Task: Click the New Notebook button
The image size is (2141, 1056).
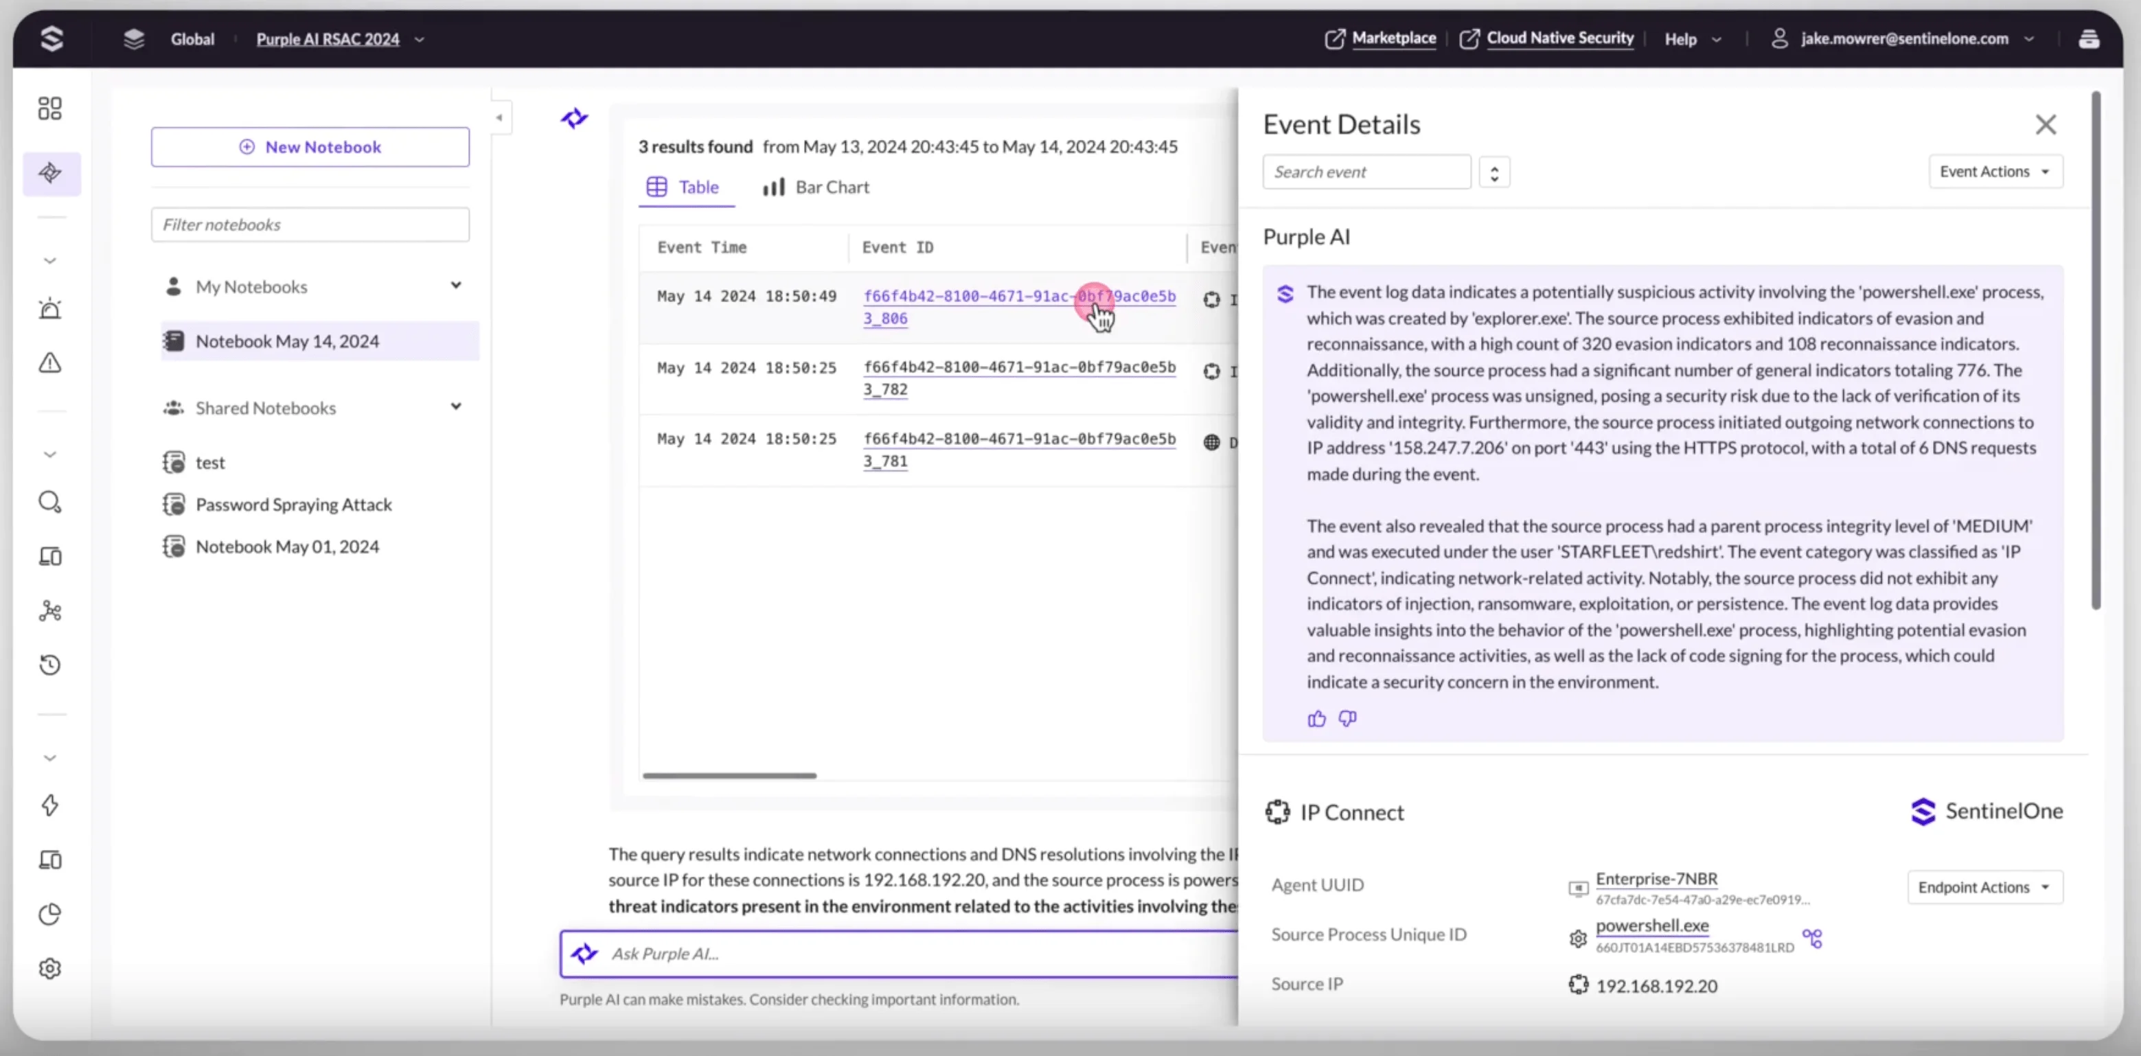Action: click(310, 147)
